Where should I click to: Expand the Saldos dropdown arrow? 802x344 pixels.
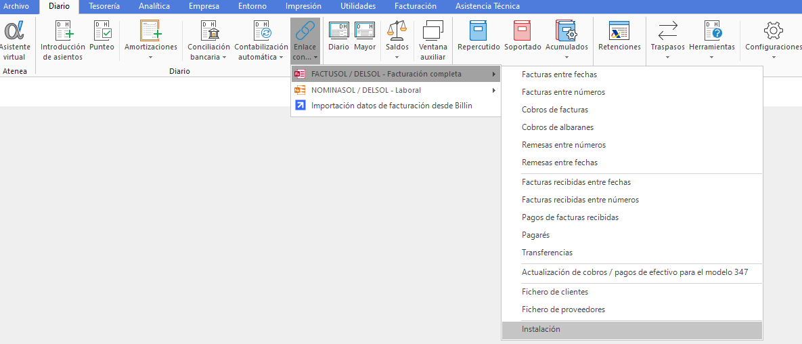397,58
